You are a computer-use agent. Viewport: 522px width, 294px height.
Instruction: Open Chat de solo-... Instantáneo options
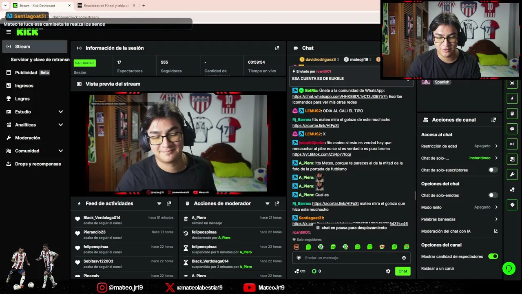click(x=460, y=158)
